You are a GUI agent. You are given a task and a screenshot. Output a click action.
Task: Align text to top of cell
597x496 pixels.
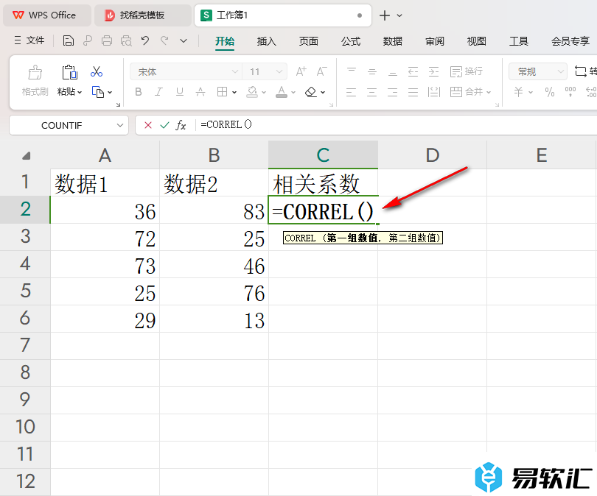[x=352, y=71]
